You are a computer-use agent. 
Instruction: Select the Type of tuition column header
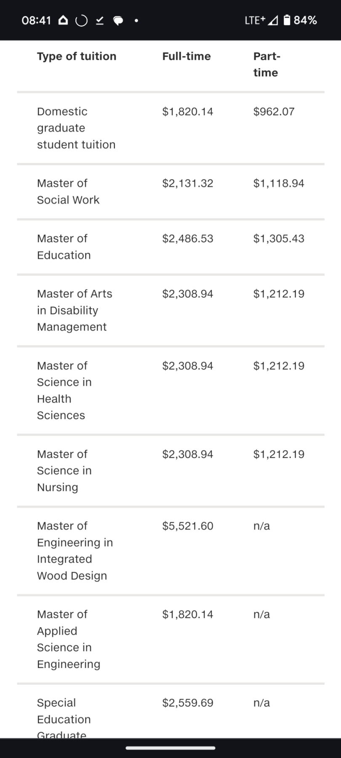click(x=77, y=56)
